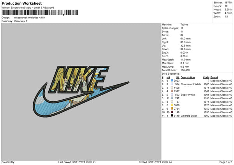This screenshot has height=165, width=234.
Task: Click the embroidery design preview image
Action: pos(81,91)
